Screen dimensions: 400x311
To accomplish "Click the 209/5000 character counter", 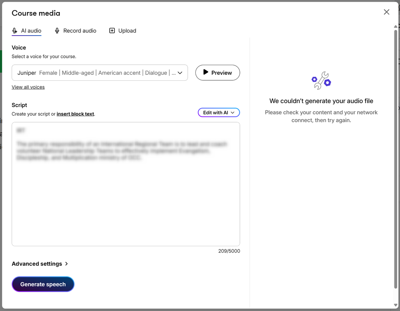I will 229,251.
